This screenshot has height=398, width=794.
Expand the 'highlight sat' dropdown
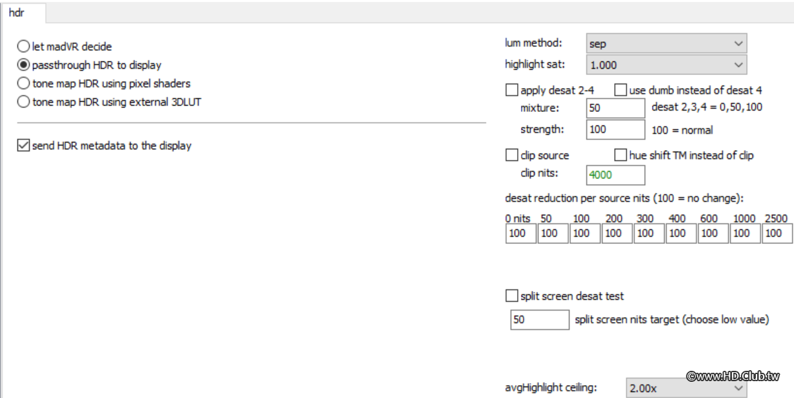tap(666, 64)
